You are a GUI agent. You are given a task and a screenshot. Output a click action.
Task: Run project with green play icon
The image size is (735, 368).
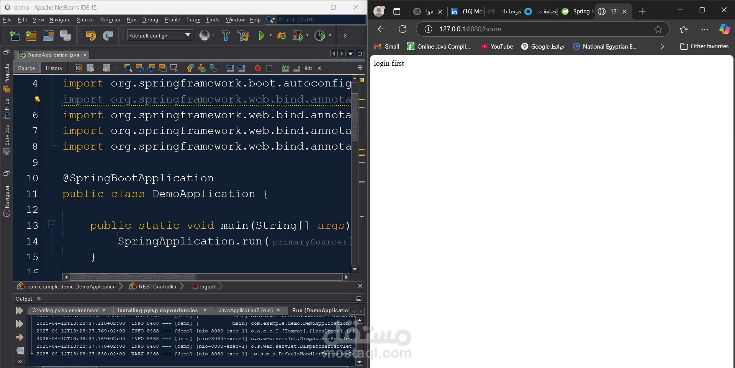pos(262,36)
